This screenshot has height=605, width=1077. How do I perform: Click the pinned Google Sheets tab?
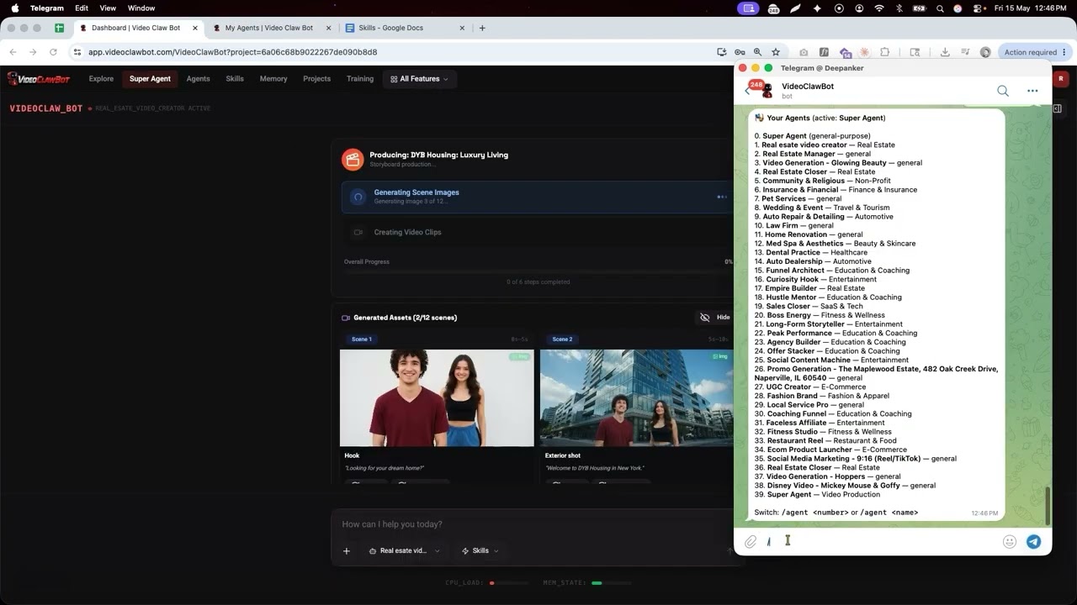60,28
